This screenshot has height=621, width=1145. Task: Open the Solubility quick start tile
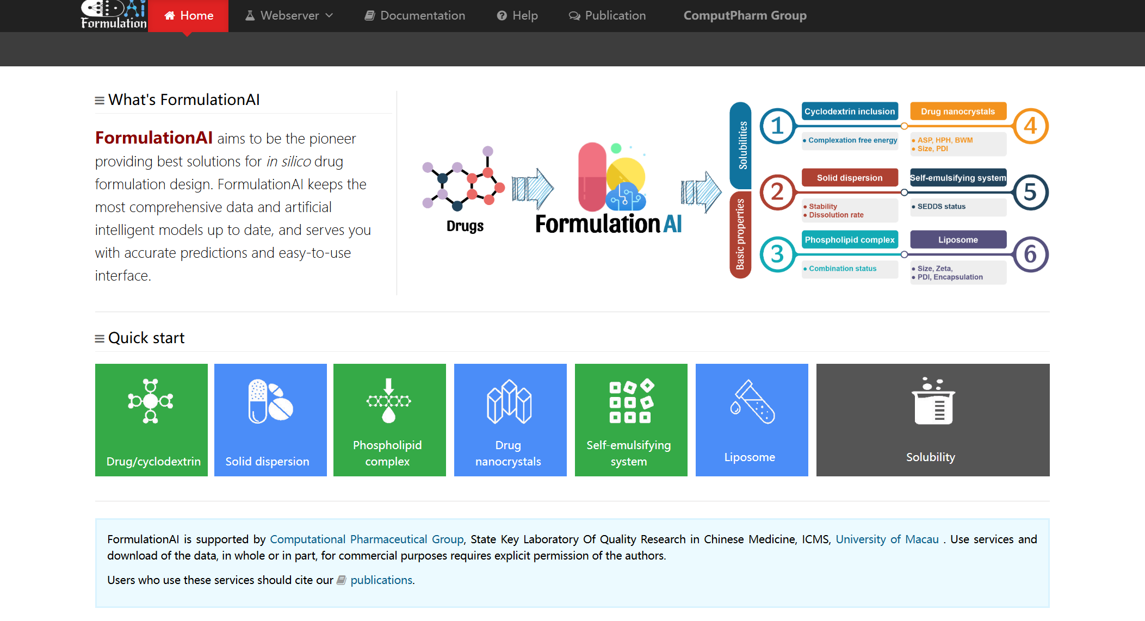(933, 420)
